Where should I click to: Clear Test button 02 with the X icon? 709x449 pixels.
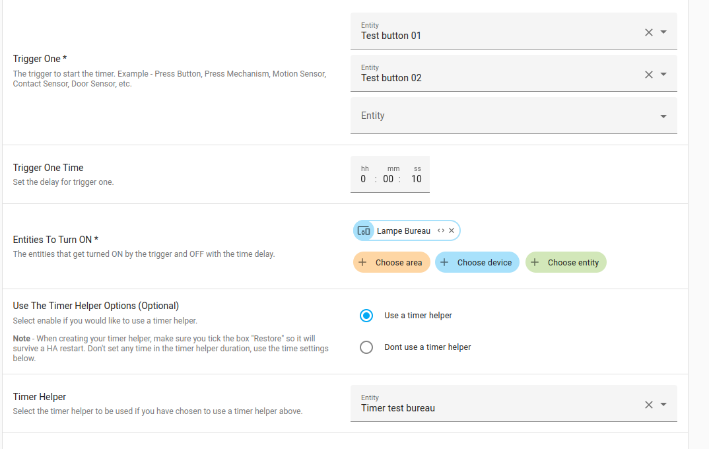coord(648,73)
